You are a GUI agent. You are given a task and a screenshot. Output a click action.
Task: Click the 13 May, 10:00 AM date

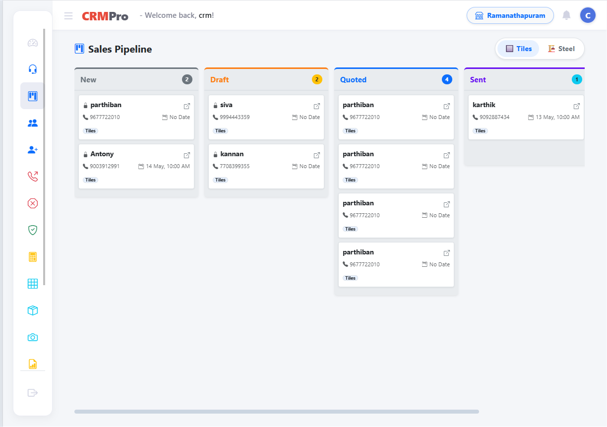coord(557,118)
